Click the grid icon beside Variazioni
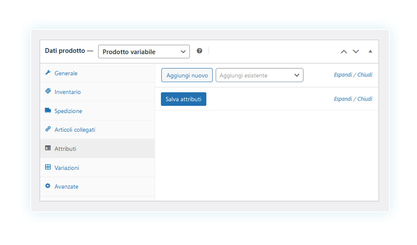The width and height of the screenshot is (417, 245). (48, 167)
